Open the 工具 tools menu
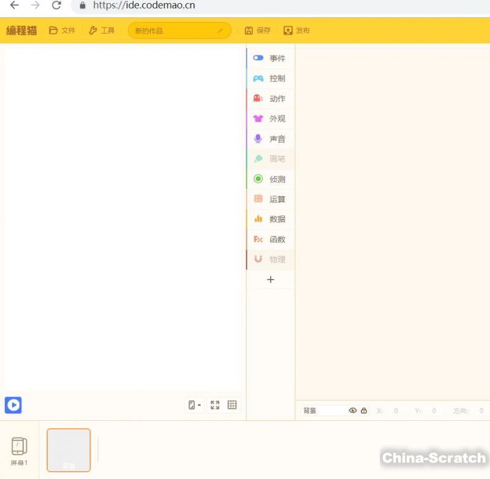Viewport: 490px width, 479px height. [102, 31]
